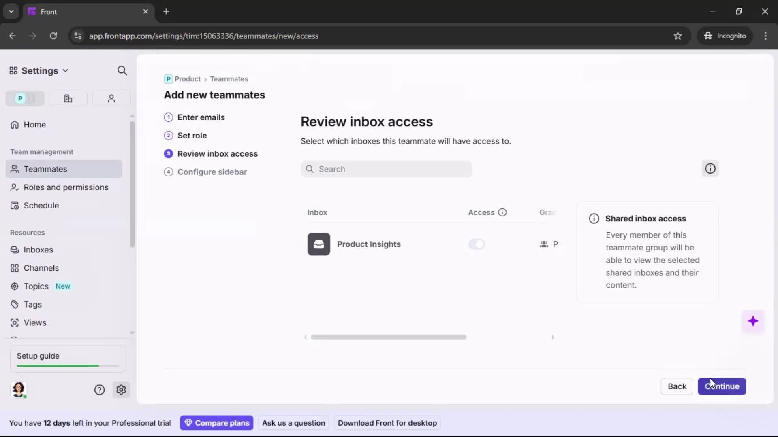
Task: Select the company settings tab icon
Action: coord(68,98)
